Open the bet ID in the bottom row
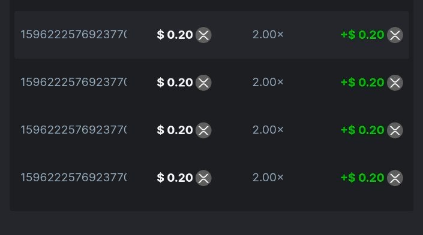The height and width of the screenshot is (235, 423). click(x=74, y=178)
